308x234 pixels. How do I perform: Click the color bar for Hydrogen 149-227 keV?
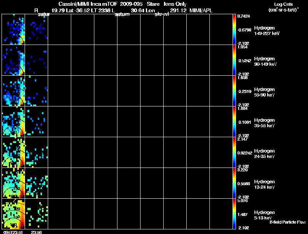click(234, 30)
